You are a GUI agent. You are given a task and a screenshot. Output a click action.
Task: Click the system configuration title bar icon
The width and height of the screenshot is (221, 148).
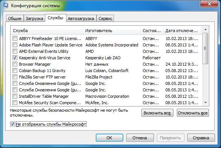coord(6,5)
